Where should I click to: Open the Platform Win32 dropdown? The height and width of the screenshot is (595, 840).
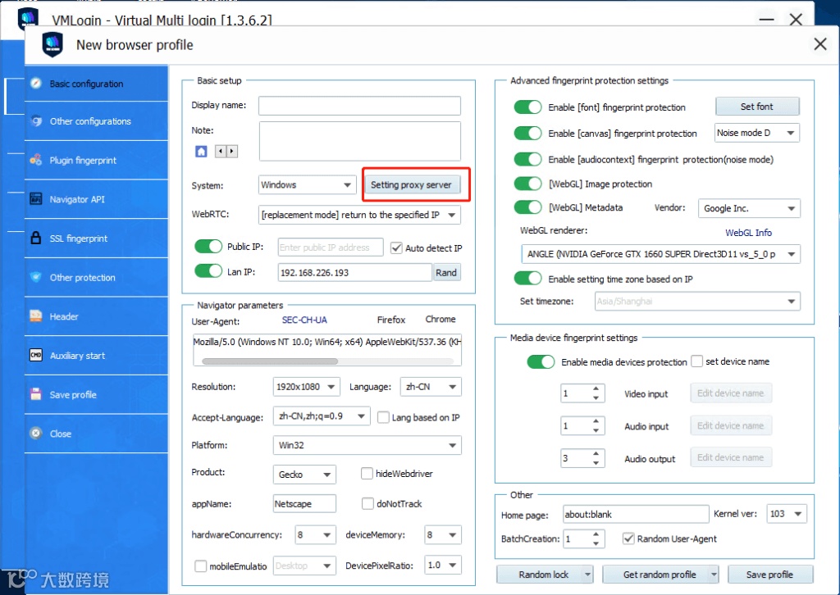[x=367, y=445]
